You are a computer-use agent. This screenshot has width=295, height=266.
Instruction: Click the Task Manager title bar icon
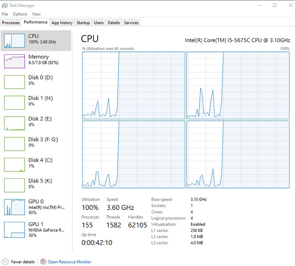(4, 6)
